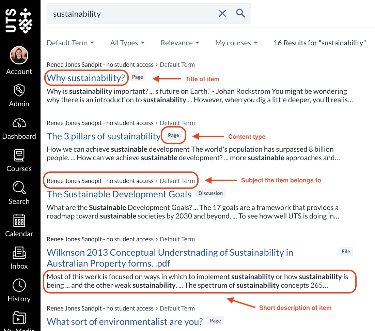Click the Search magnifier in sidebar
The image size is (375, 331).
(x=19, y=188)
